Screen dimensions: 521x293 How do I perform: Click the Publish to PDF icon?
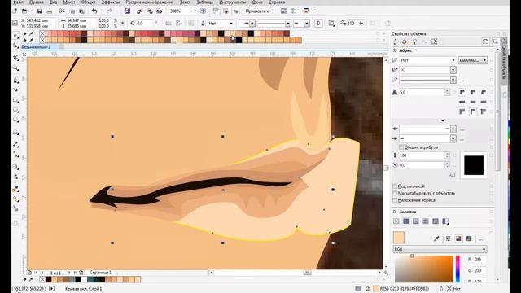pos(160,11)
